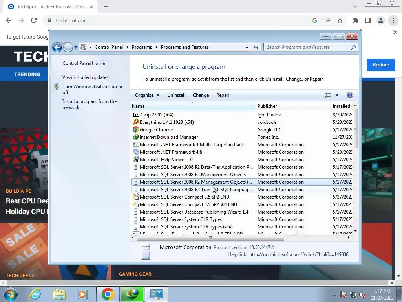The image size is (402, 302).
Task: Select SQL Server 2008 R2 Data-Tier Application row
Action: click(242, 167)
